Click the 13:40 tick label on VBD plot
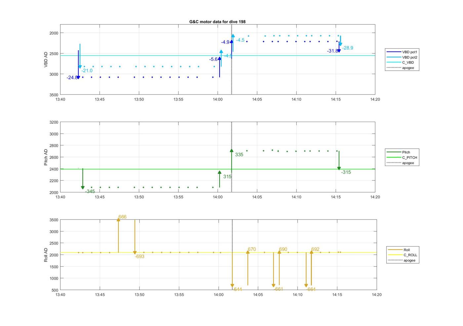Image resolution: width=463 pixels, height=326 pixels. [x=60, y=99]
